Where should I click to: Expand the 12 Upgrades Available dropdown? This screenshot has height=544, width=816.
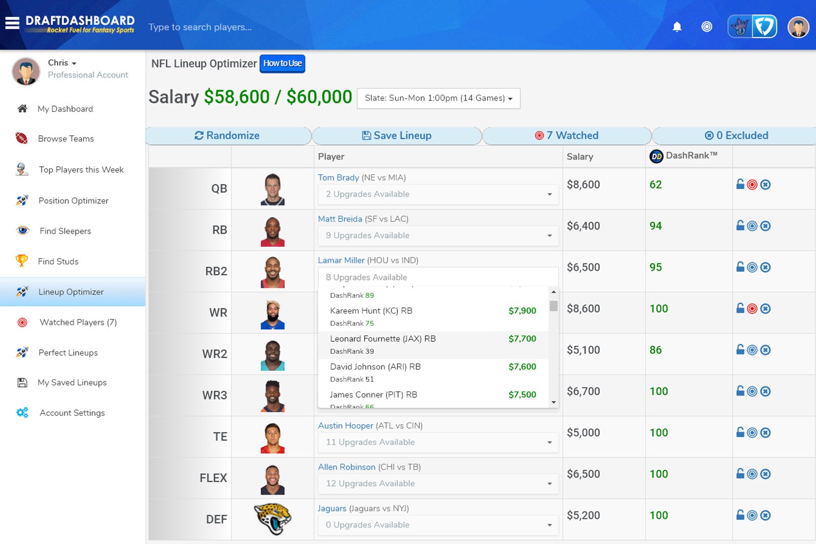click(438, 483)
